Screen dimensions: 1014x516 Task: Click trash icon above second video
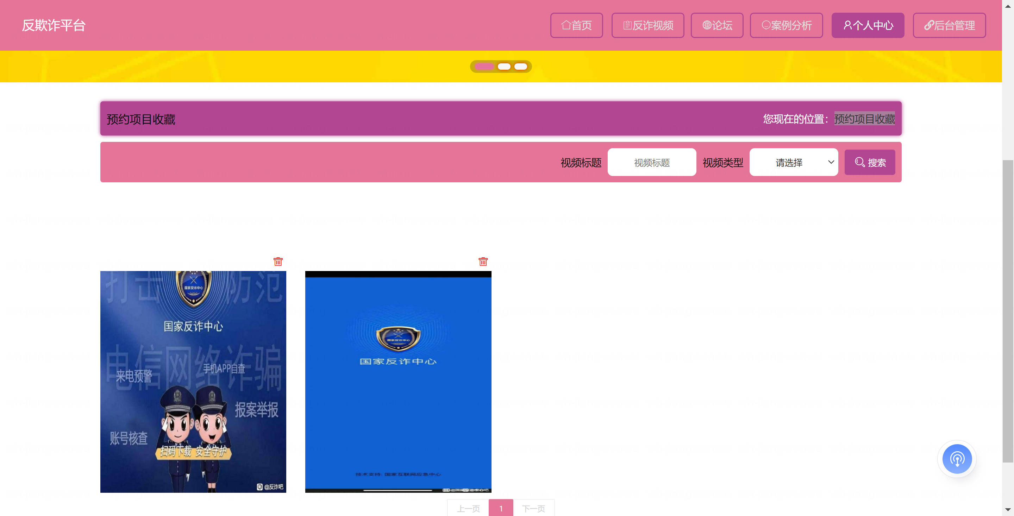pos(483,262)
